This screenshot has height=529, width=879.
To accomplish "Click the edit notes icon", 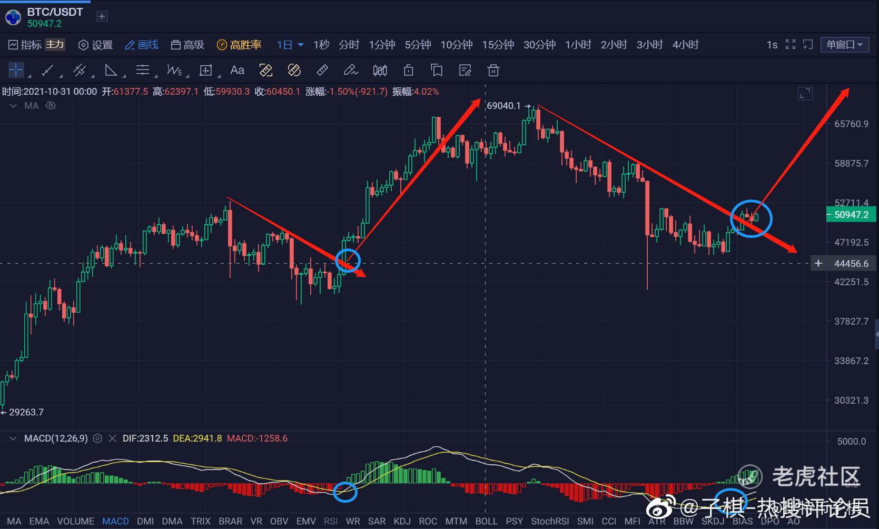I will 465,70.
